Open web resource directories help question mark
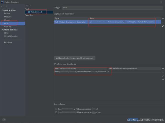The width and height of the screenshot is (165, 123). (163, 80)
